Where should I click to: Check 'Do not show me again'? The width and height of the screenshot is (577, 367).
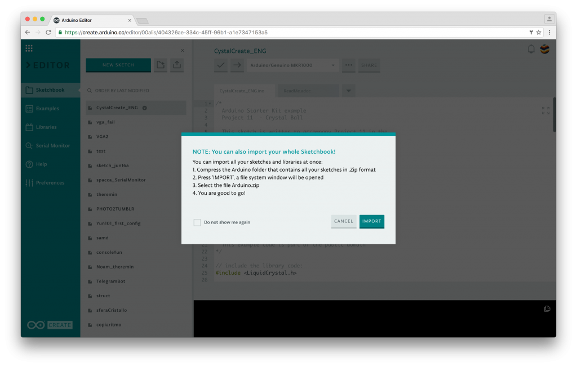click(x=197, y=222)
